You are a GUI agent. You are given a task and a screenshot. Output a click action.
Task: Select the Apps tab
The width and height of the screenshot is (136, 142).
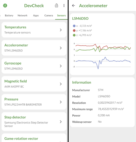36,15
